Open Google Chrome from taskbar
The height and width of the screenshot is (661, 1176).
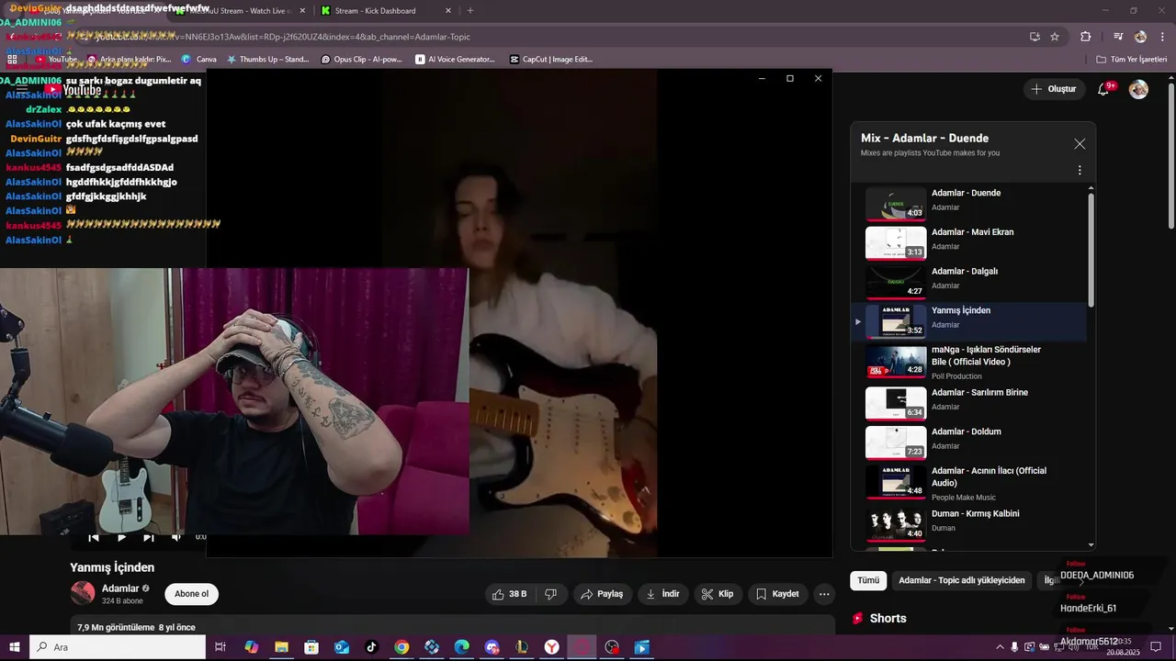pyautogui.click(x=401, y=647)
